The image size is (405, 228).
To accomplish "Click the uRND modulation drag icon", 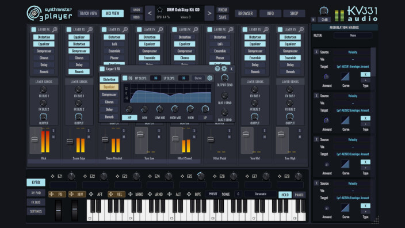I will coord(150,194).
